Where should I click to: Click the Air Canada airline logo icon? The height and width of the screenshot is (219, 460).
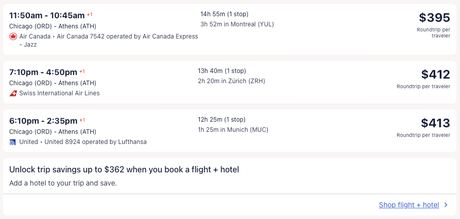13,36
